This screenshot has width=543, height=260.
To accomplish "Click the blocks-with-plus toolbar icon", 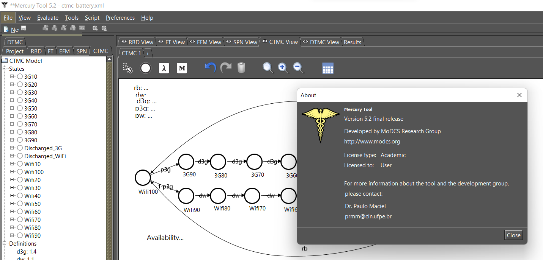I will (x=46, y=28).
